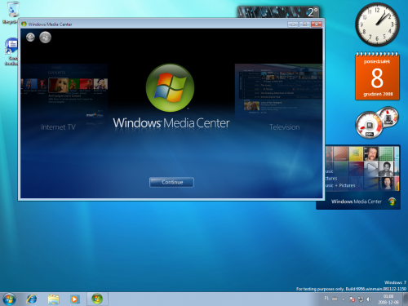408x306 pixels.
Task: Click the back arrow in Media Center
Action: [x=30, y=37]
